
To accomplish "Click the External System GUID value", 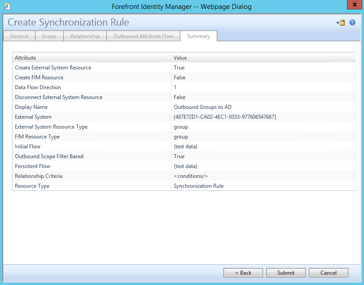I will coord(225,117).
